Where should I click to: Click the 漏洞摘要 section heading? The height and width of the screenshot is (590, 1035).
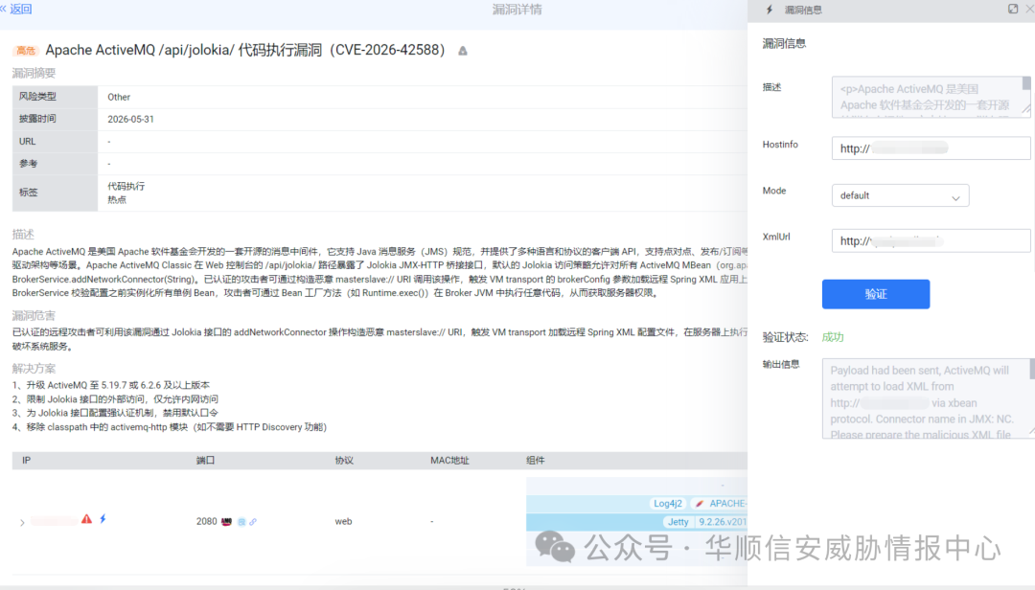click(34, 73)
